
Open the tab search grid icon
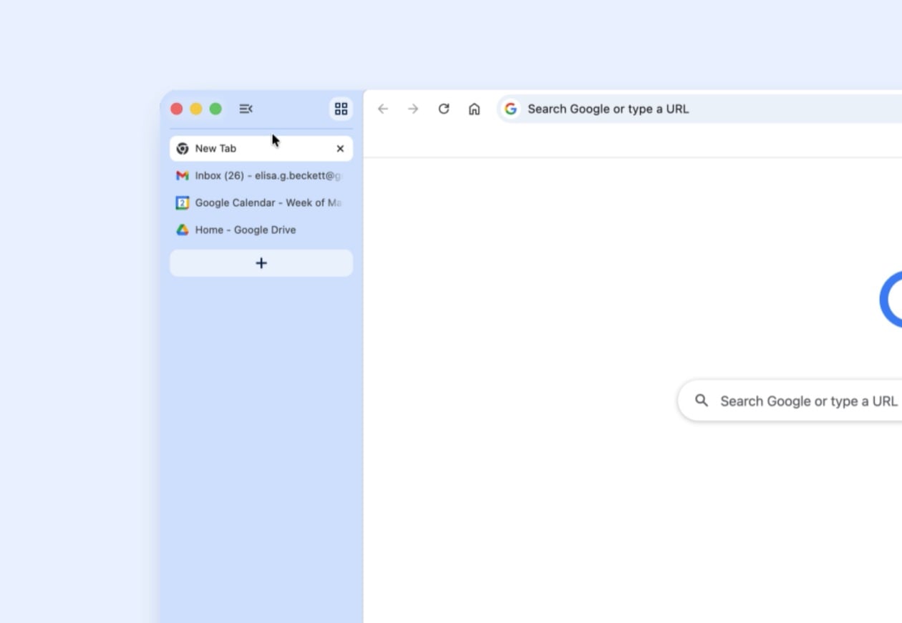(x=341, y=108)
